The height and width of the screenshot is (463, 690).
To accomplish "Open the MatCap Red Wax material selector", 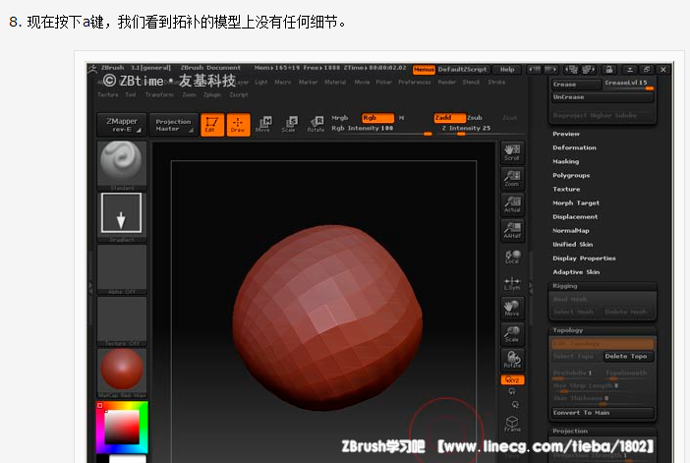I will 122,374.
